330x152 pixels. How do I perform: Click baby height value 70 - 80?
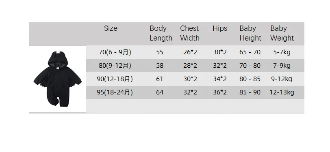(250, 66)
